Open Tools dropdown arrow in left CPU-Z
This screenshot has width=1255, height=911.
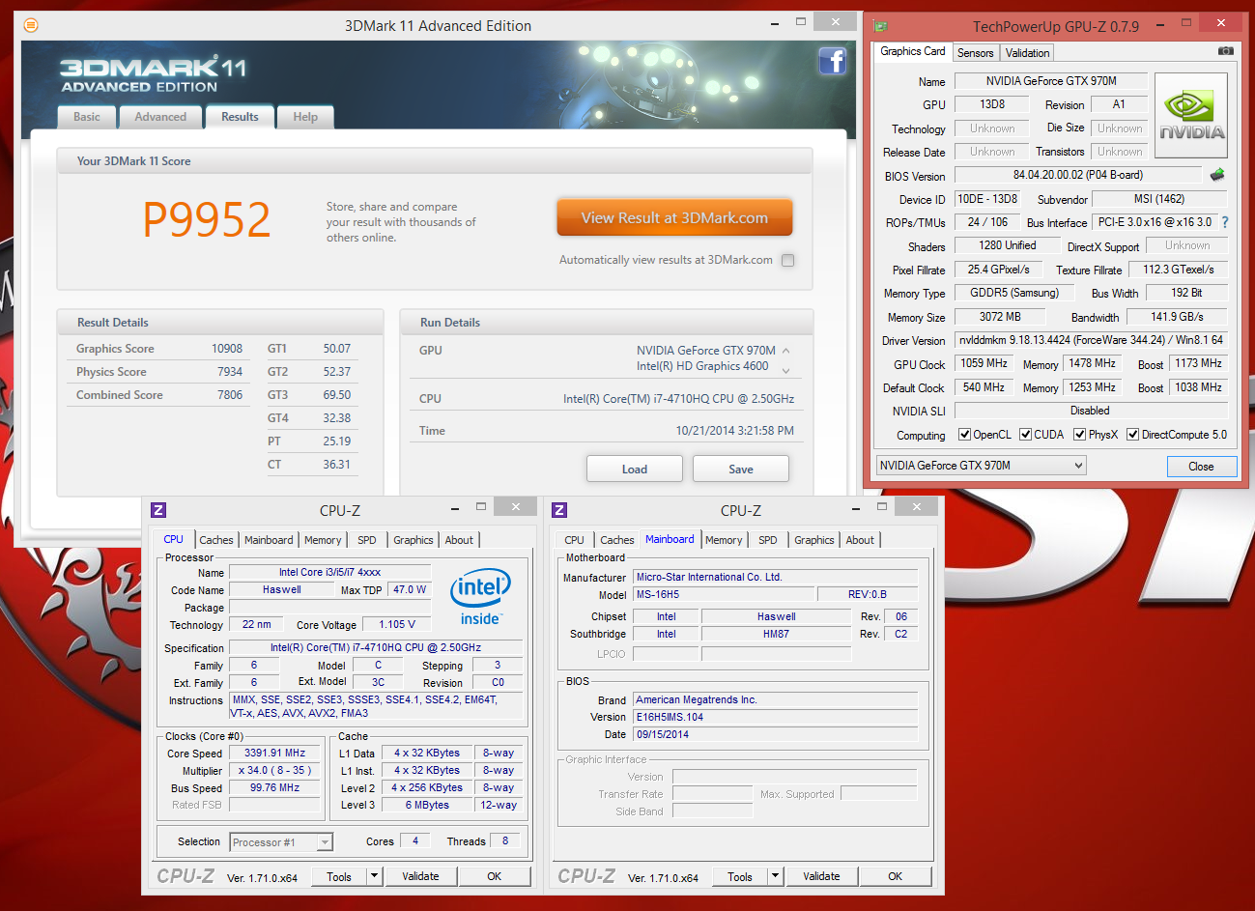click(x=375, y=876)
